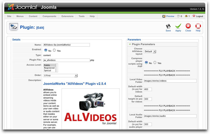Open the Components menu
Image resolution: width=210 pixels, height=134 pixels.
coord(49,16)
